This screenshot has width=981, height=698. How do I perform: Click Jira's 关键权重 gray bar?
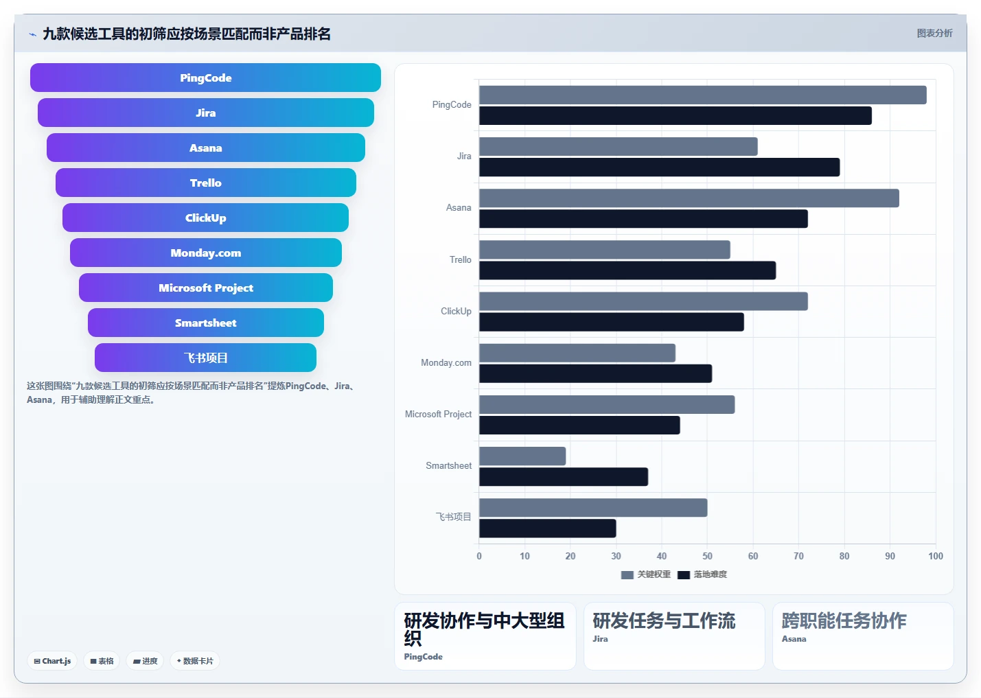pos(619,146)
